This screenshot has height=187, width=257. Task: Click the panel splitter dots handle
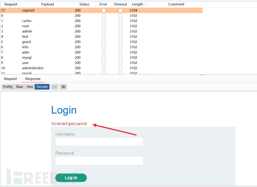pos(202,75)
